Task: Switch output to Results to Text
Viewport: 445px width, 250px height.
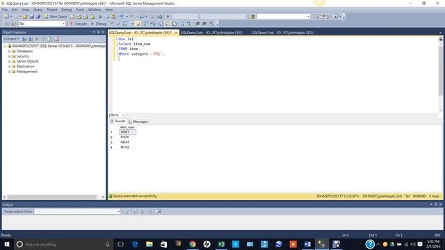Action: coord(161,24)
